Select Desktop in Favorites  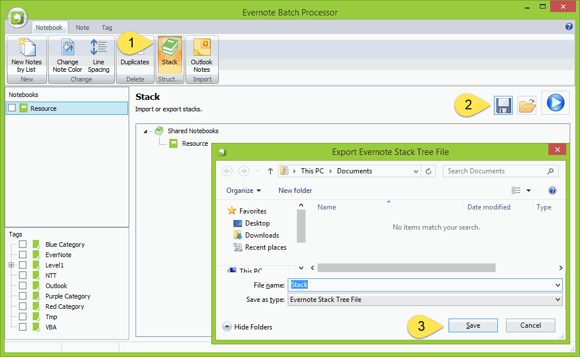(252, 223)
